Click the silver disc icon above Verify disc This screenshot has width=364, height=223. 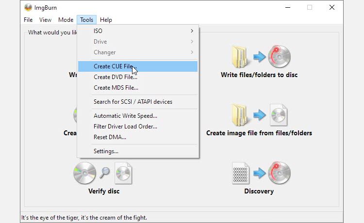(x=85, y=173)
